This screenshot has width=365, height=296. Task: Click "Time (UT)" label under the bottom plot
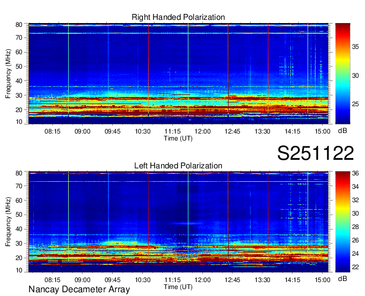(178, 286)
